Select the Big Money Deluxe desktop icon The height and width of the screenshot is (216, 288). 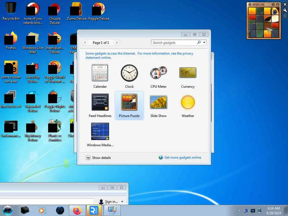pyautogui.click(x=33, y=131)
